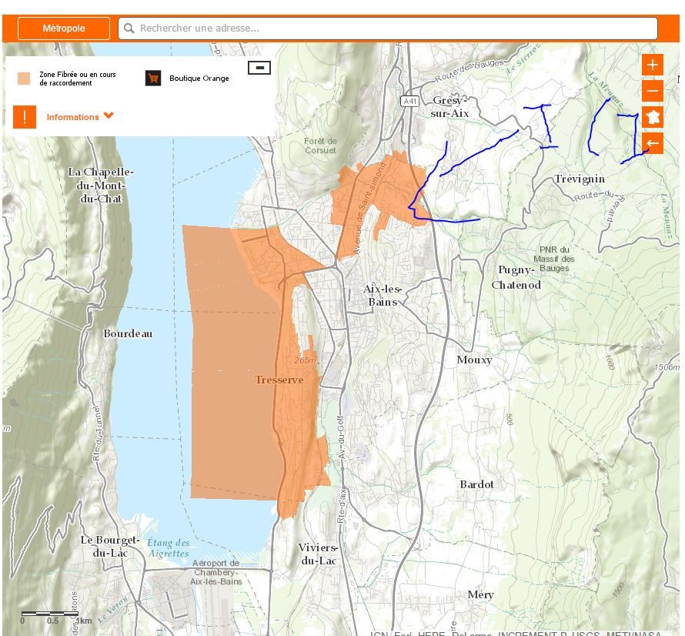Expand the Informations chevron arrow
685x636 pixels.
click(x=109, y=116)
